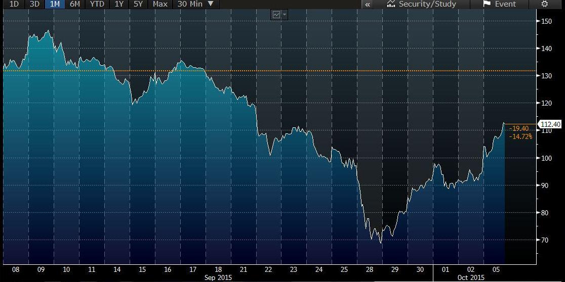
Task: Switch to the 6M range
Action: (x=75, y=4)
